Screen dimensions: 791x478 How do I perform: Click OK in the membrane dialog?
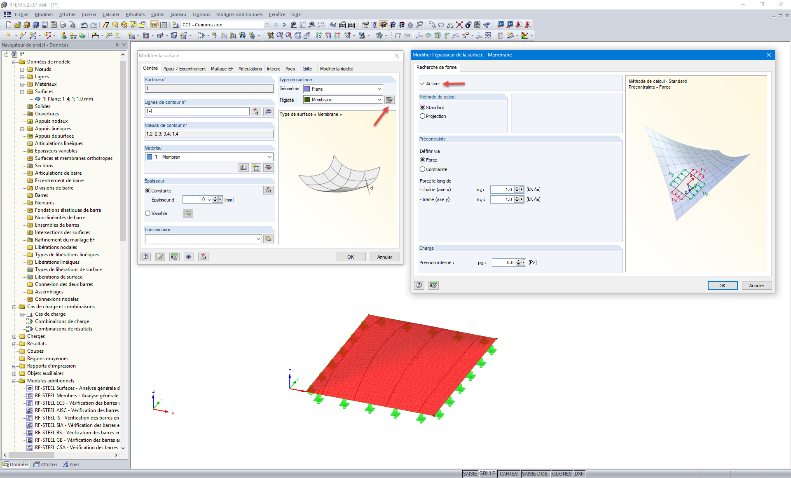tap(722, 286)
